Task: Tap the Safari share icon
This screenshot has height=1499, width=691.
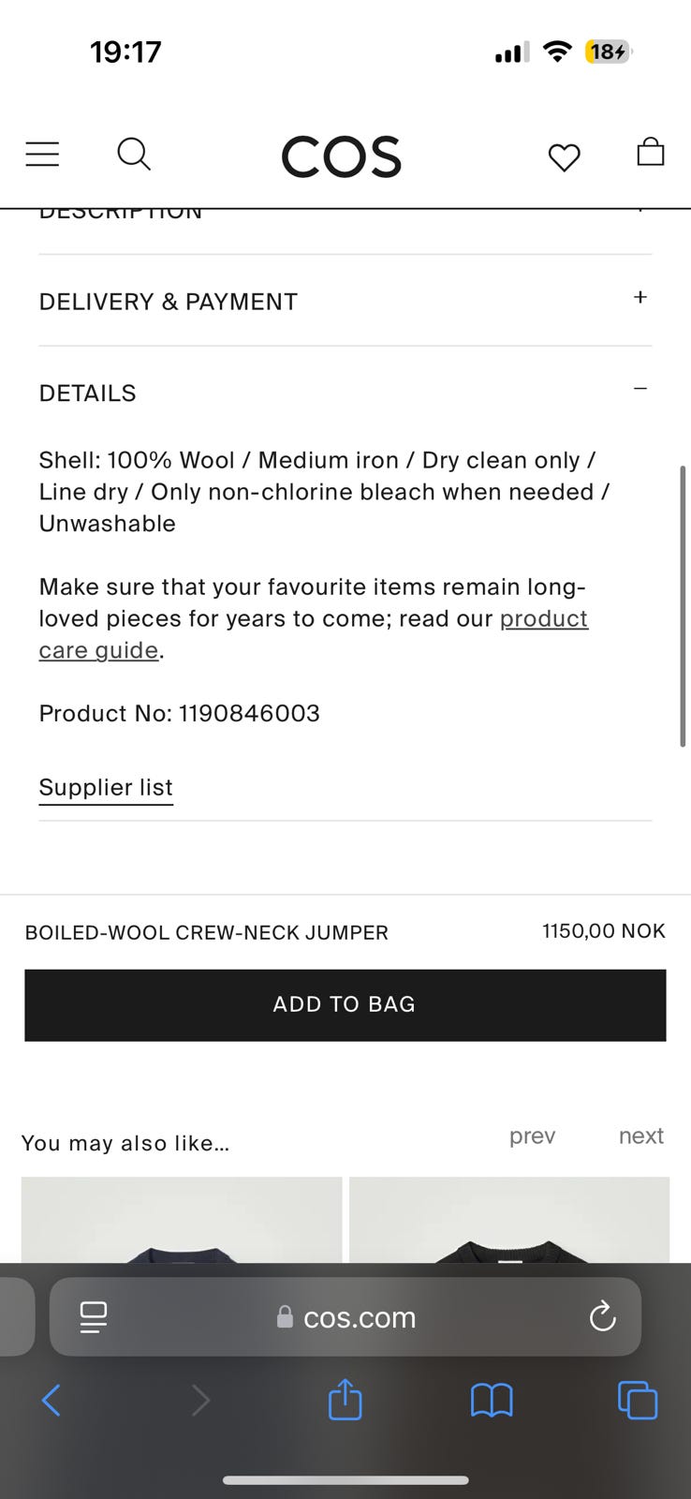Action: pyautogui.click(x=345, y=1401)
